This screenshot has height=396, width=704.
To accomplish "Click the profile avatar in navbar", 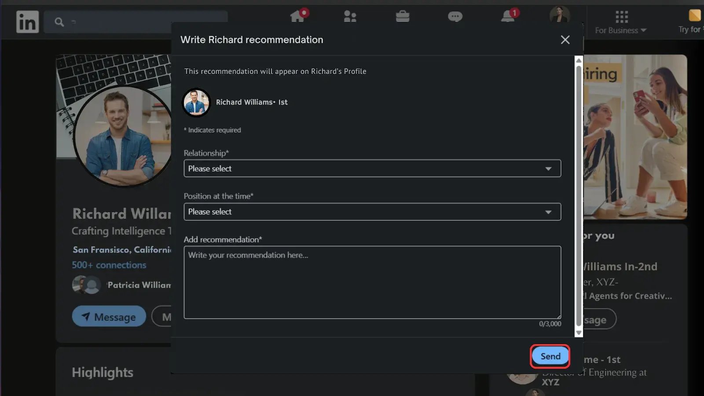I will click(559, 15).
